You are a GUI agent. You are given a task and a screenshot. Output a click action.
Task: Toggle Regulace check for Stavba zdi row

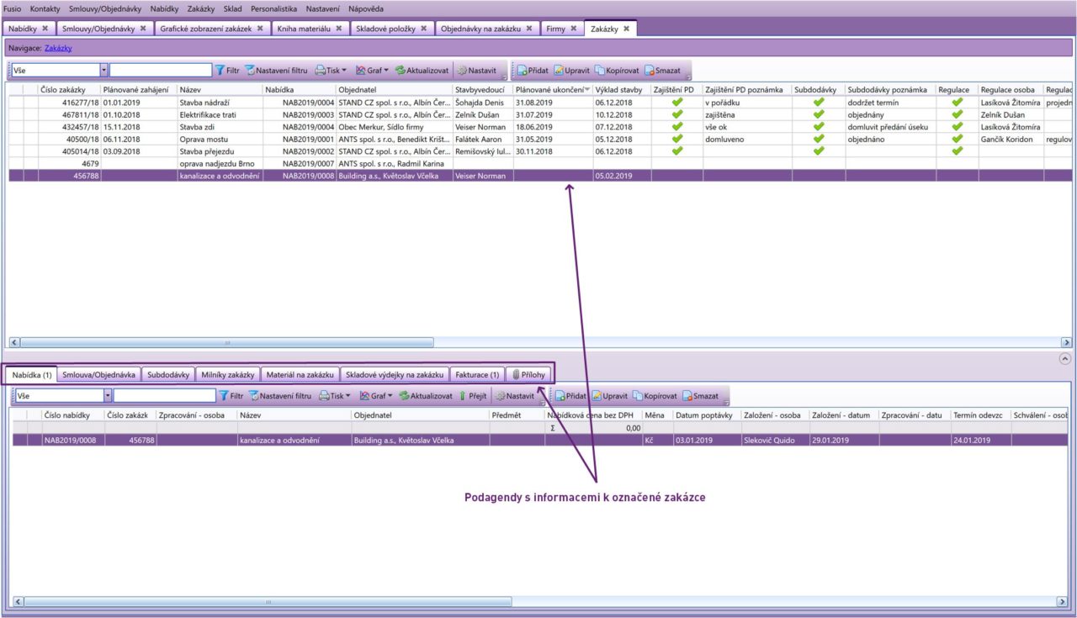pyautogui.click(x=957, y=127)
